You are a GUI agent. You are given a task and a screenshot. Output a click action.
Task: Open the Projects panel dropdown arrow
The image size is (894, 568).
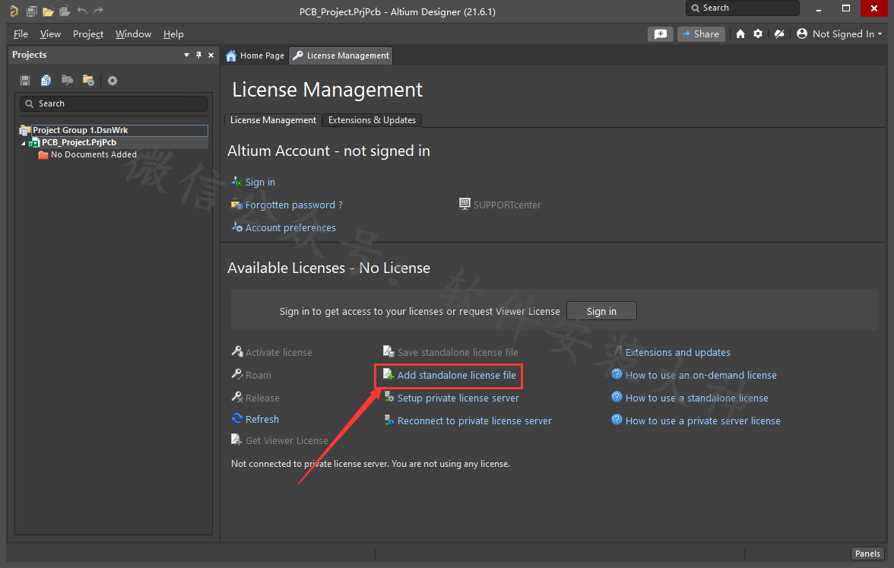coord(186,56)
